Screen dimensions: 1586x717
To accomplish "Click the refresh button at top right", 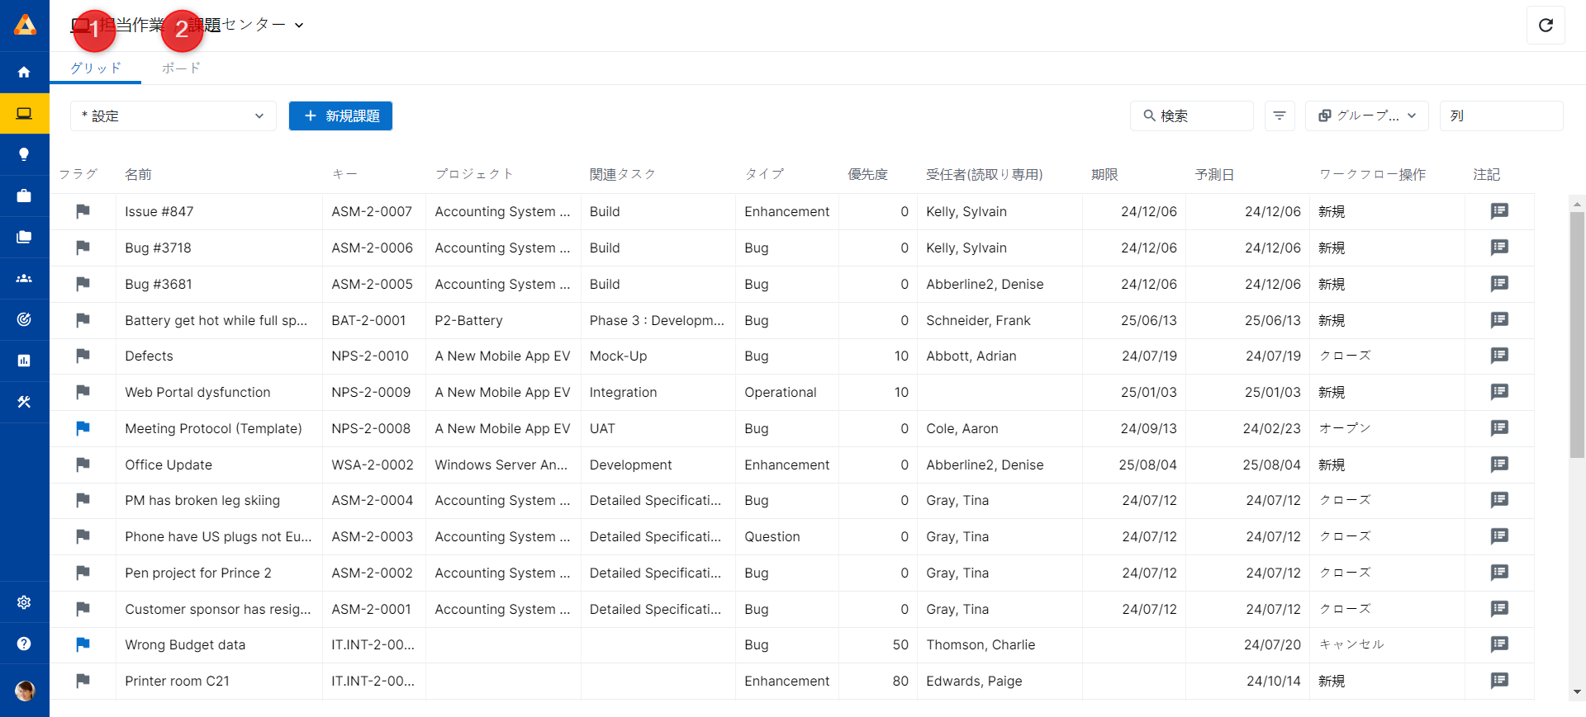I will click(1546, 26).
